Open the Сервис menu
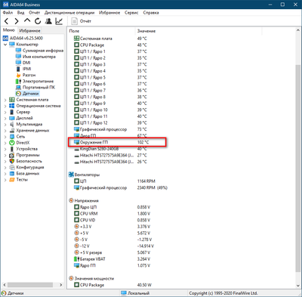The height and width of the screenshot is (297, 302). click(x=131, y=13)
